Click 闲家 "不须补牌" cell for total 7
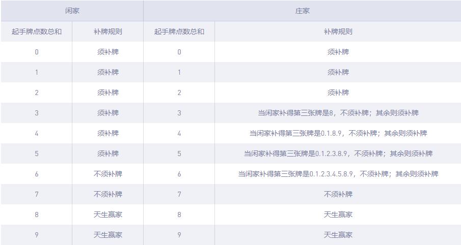The image size is (461, 245). [108, 194]
